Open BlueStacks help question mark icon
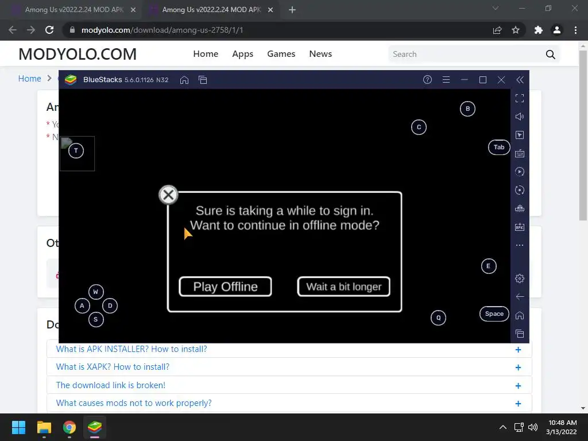Screen dimensions: 588x441 click(427, 79)
